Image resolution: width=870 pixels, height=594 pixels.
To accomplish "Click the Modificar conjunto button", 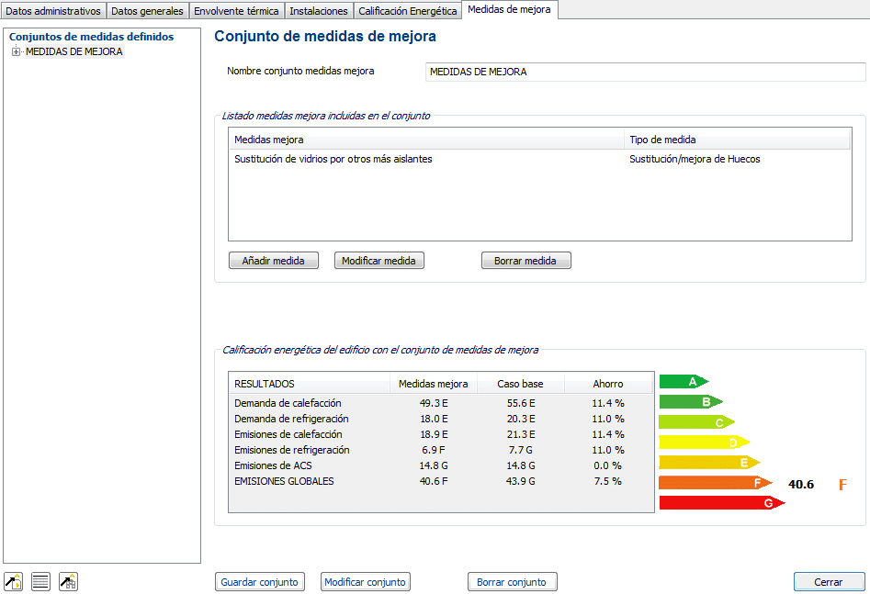I will point(365,582).
